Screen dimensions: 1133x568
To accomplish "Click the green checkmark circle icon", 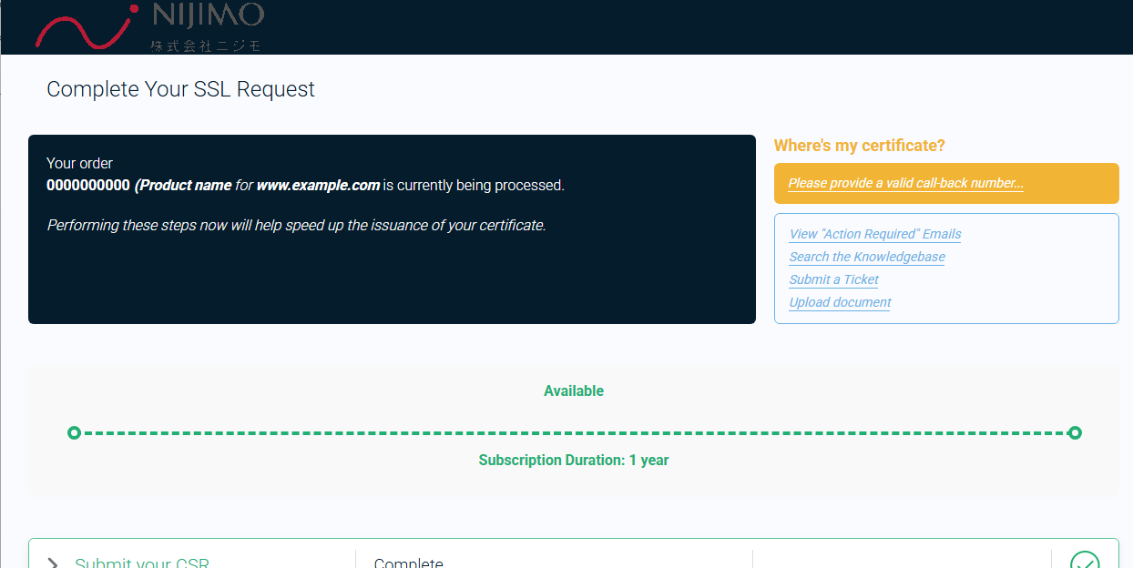I will 1085,560.
